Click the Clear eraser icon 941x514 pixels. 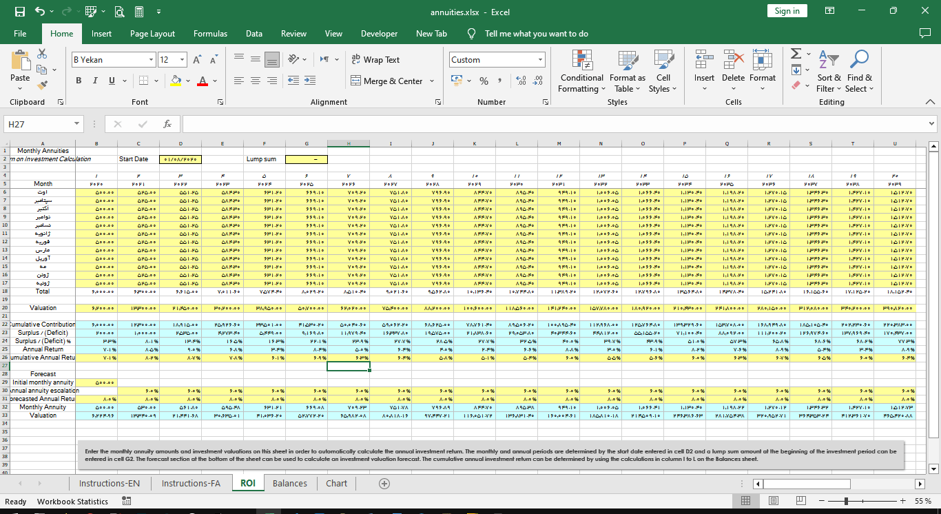point(796,85)
